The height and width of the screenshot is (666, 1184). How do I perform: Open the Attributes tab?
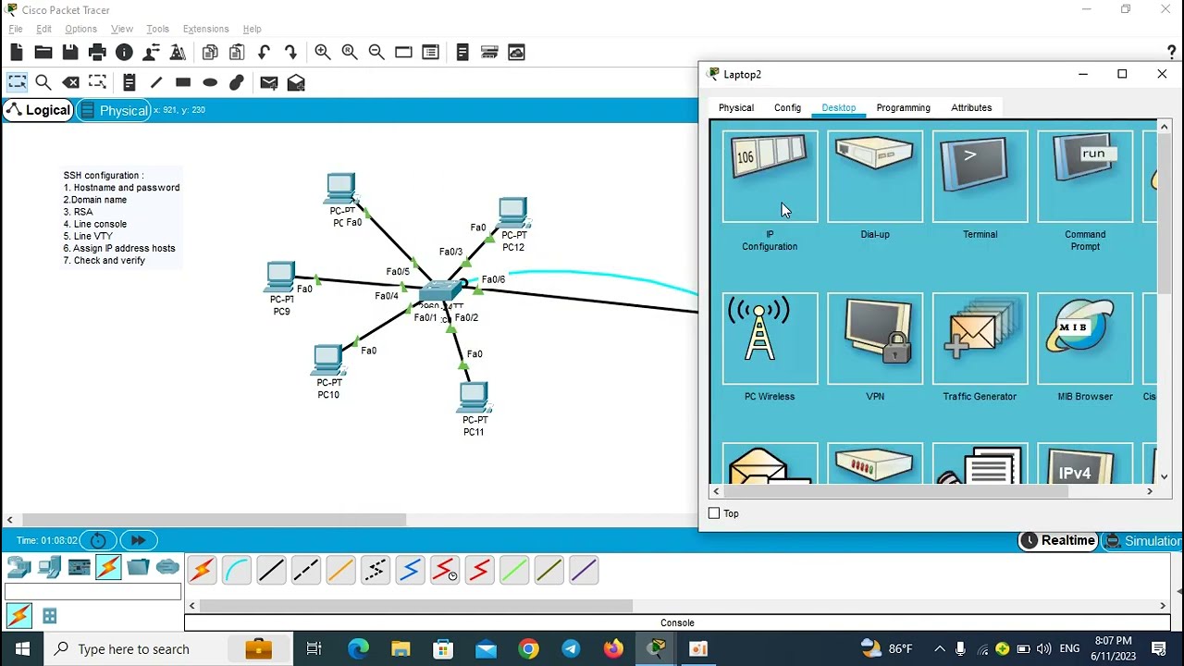(971, 107)
